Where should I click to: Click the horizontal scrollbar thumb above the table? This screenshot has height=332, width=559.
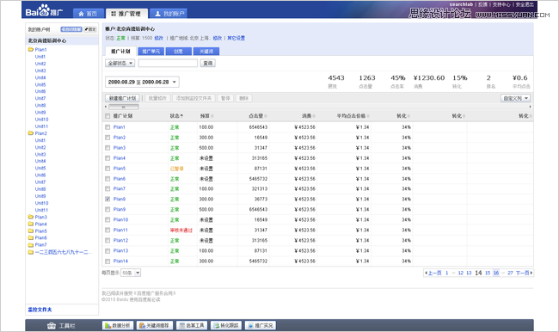pyautogui.click(x=123, y=107)
